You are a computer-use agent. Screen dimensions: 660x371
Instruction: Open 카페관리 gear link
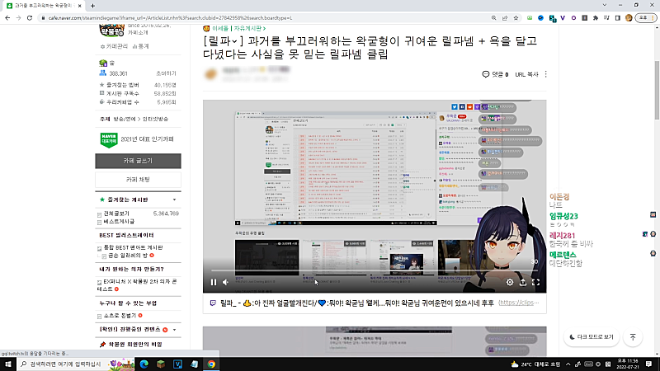[114, 46]
